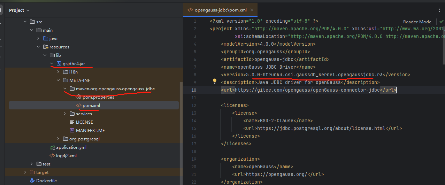Click the i18n folder icon
This screenshot has height=185, width=445.
click(66, 72)
